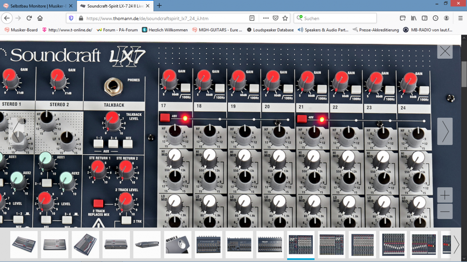Select the seventh product thumbnail
This screenshot has width=467, height=262.
208,245
